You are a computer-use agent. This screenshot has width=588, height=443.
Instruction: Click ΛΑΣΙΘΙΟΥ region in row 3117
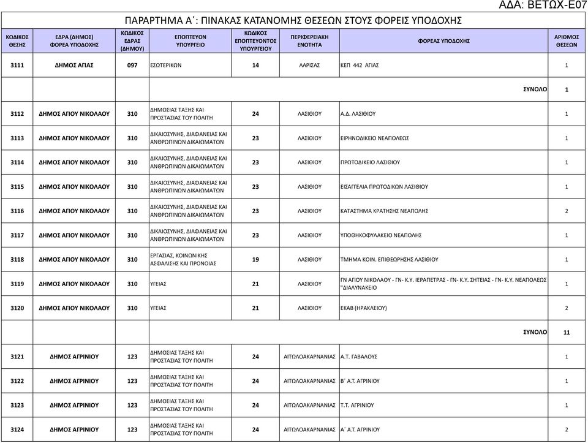309,235
